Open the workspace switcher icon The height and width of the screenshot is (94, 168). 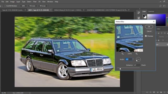tap(164, 6)
